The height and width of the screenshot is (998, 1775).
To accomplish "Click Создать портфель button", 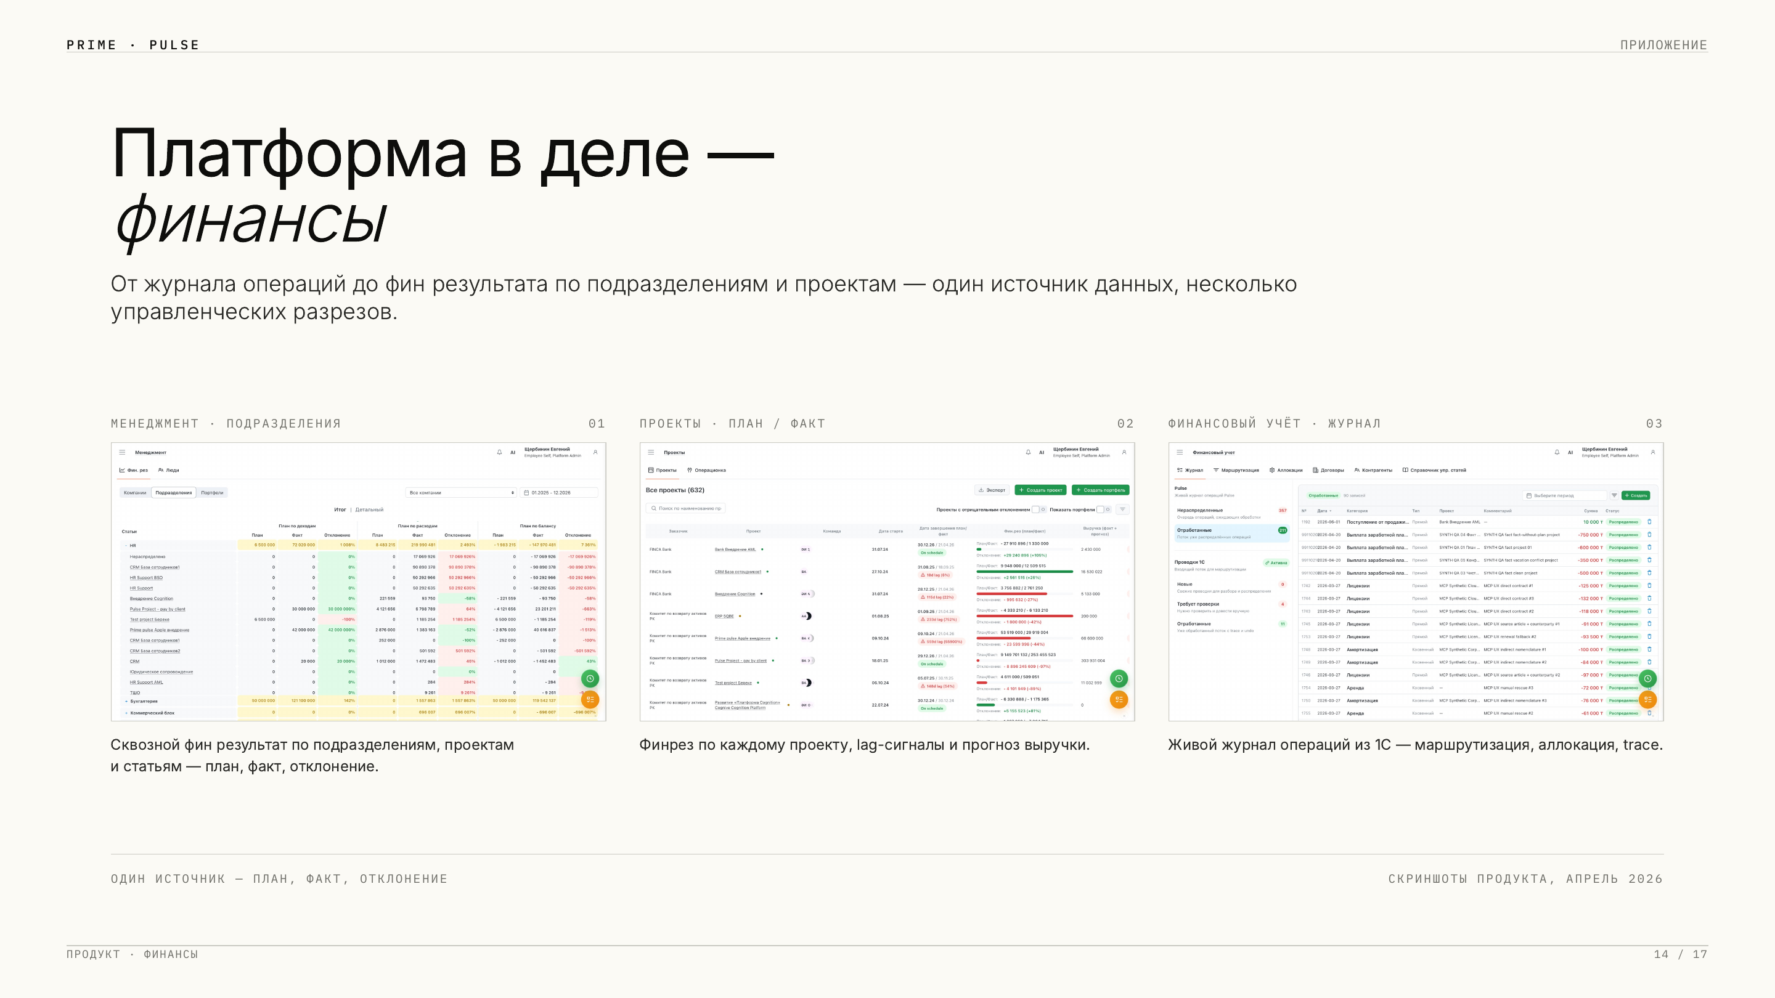I will point(1100,490).
